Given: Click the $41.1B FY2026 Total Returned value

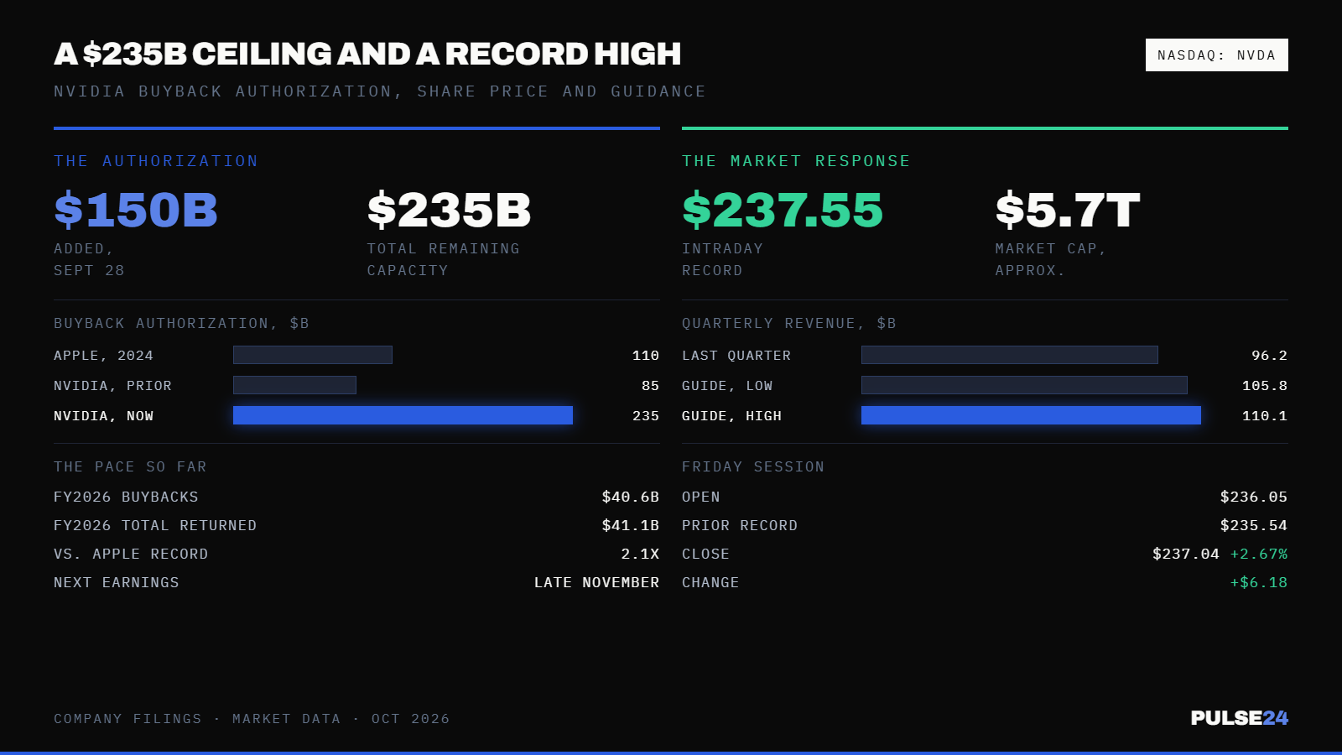Looking at the screenshot, I should (x=631, y=526).
